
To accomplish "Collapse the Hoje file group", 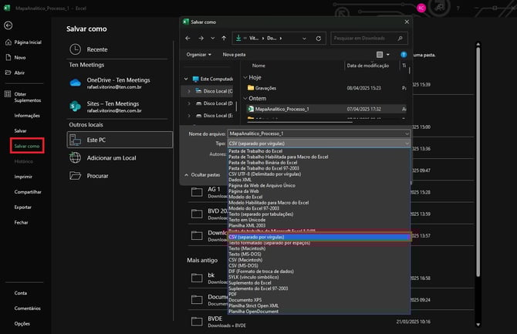I will 246,77.
